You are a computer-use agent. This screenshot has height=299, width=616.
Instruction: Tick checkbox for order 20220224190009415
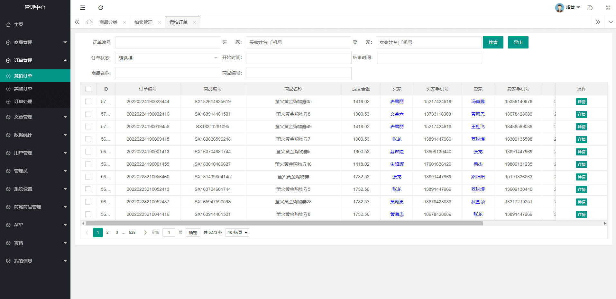[88, 139]
